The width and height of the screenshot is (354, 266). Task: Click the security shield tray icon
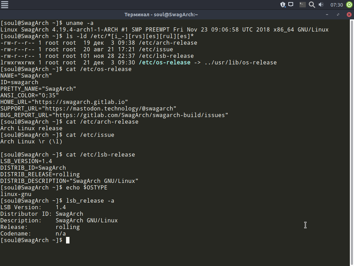[x=283, y=5]
